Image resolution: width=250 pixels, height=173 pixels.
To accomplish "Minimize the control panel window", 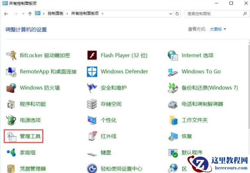I will pyautogui.click(x=217, y=3).
